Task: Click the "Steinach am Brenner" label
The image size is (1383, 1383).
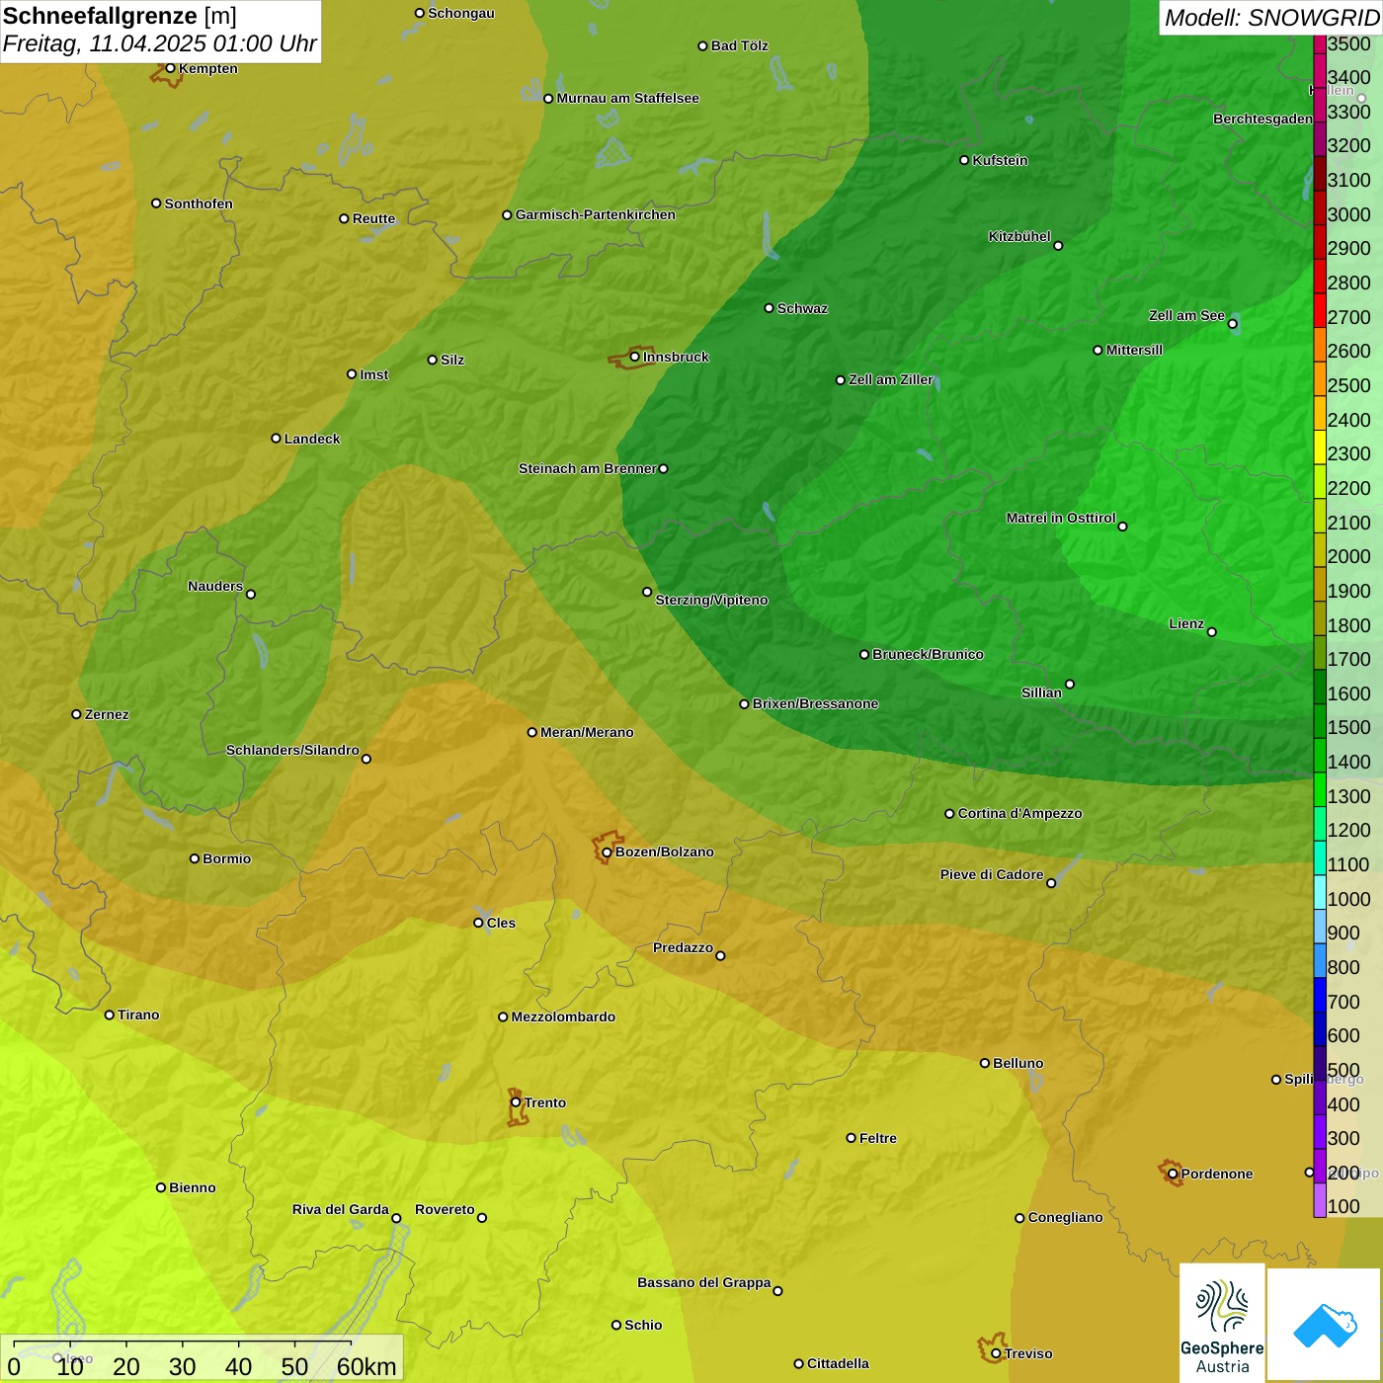Action: coord(587,468)
